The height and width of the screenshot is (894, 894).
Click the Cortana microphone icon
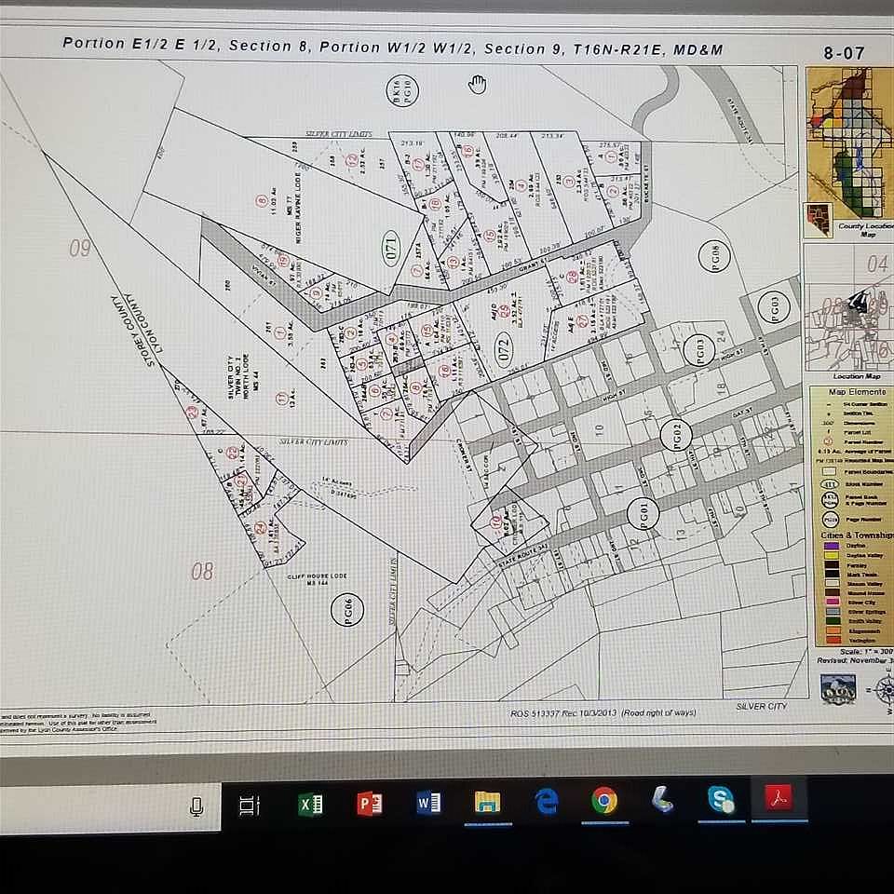tap(196, 806)
